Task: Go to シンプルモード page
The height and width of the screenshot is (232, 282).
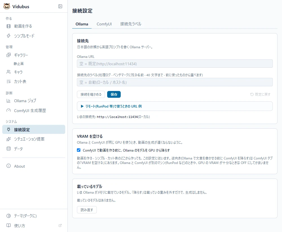Action: (x=34, y=36)
